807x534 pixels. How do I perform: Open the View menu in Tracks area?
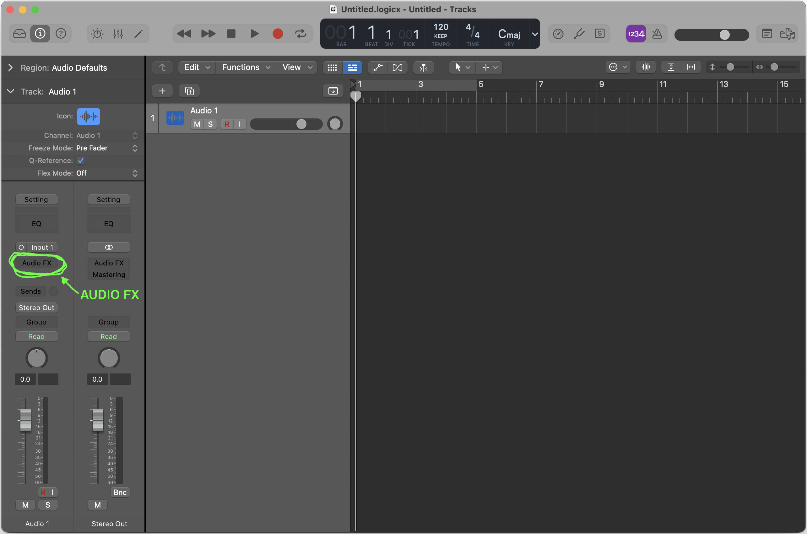297,67
